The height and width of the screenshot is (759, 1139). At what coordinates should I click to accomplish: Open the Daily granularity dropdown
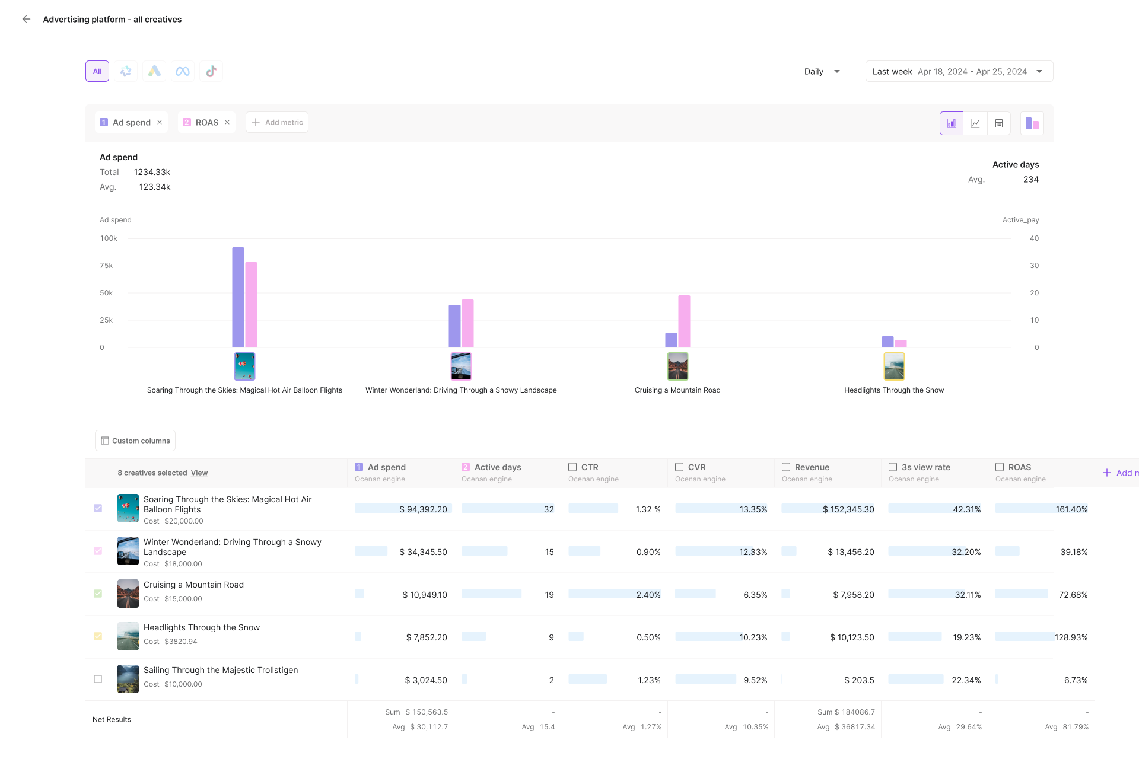tap(822, 71)
